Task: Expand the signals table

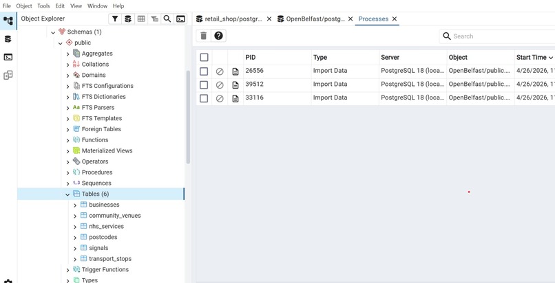Action: point(74,248)
